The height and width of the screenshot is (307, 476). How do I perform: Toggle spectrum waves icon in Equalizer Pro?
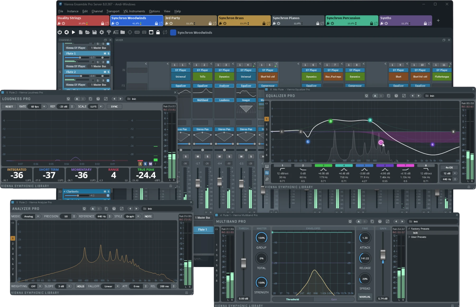pyautogui.click(x=267, y=173)
